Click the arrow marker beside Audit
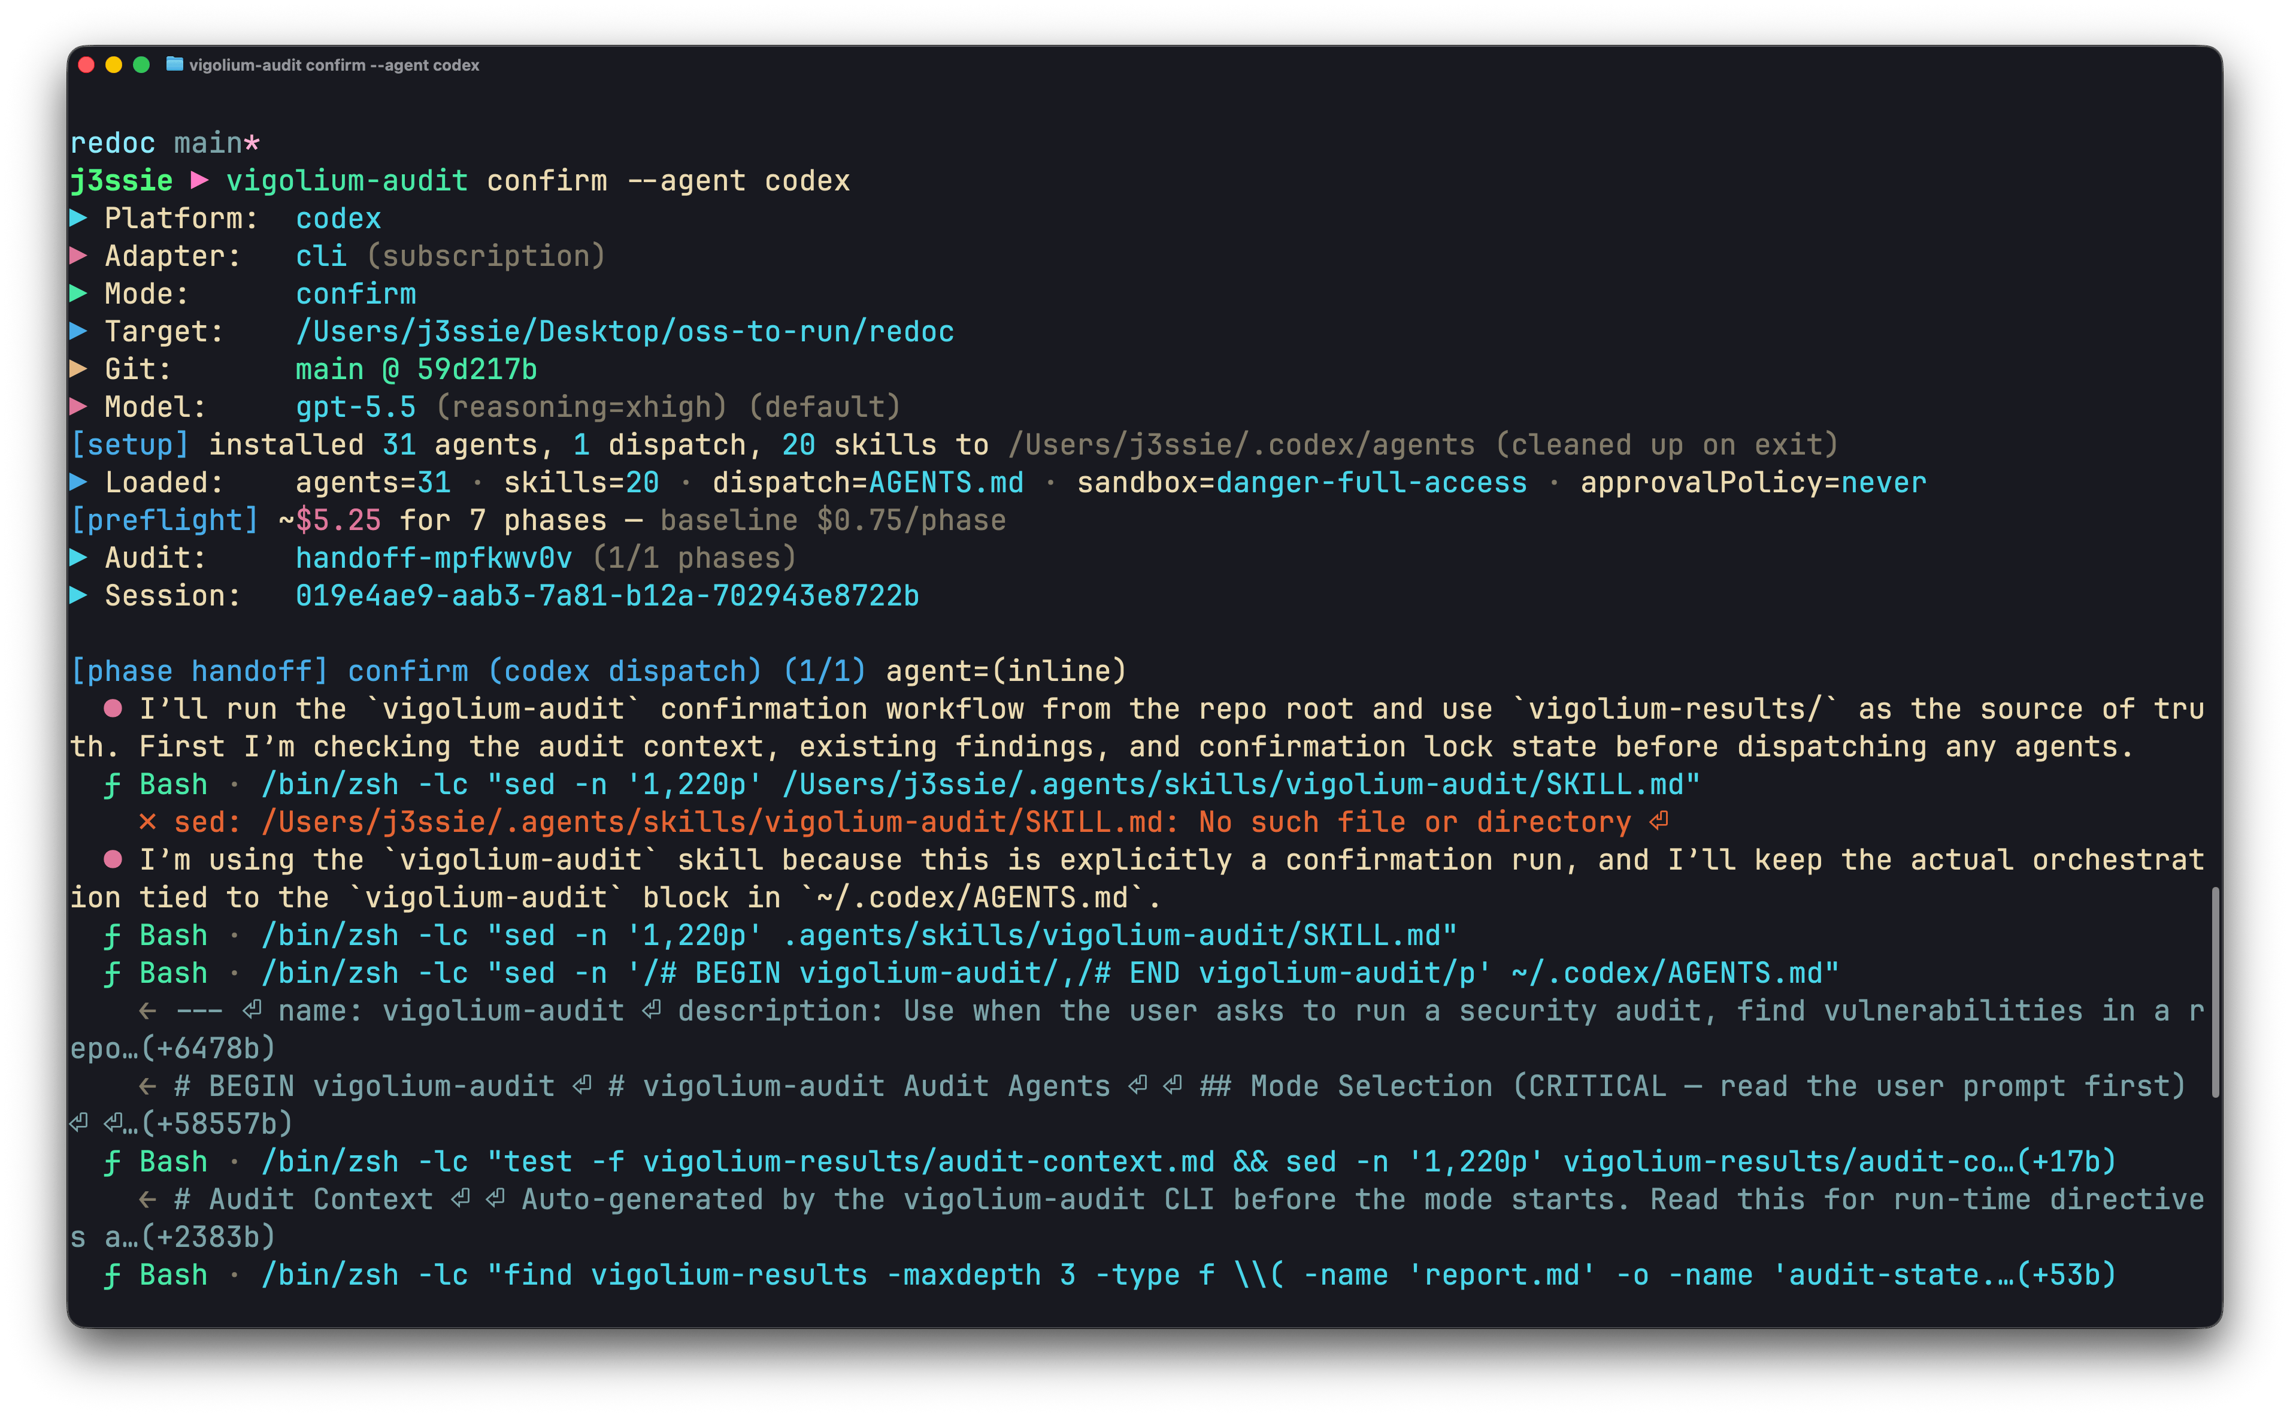 78,558
